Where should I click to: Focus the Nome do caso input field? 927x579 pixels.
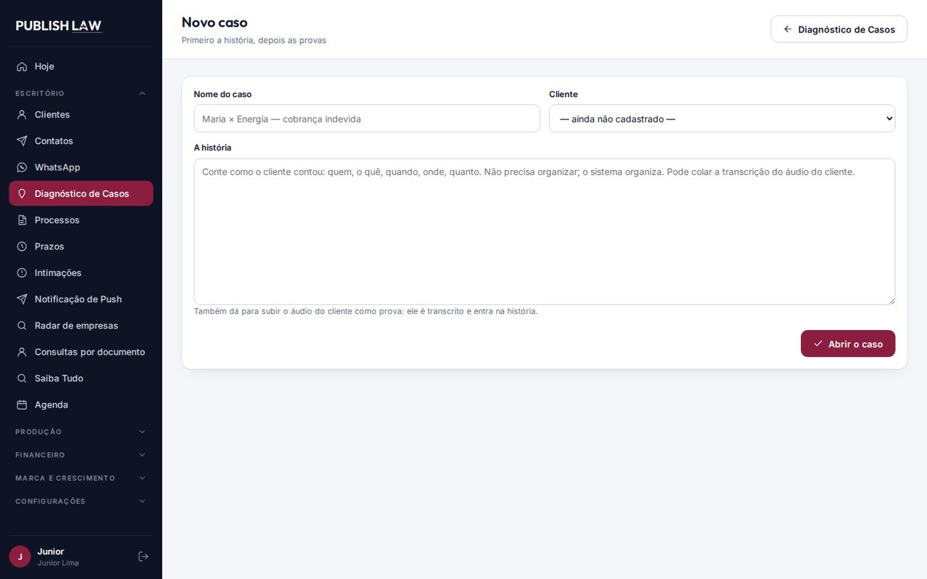point(366,119)
